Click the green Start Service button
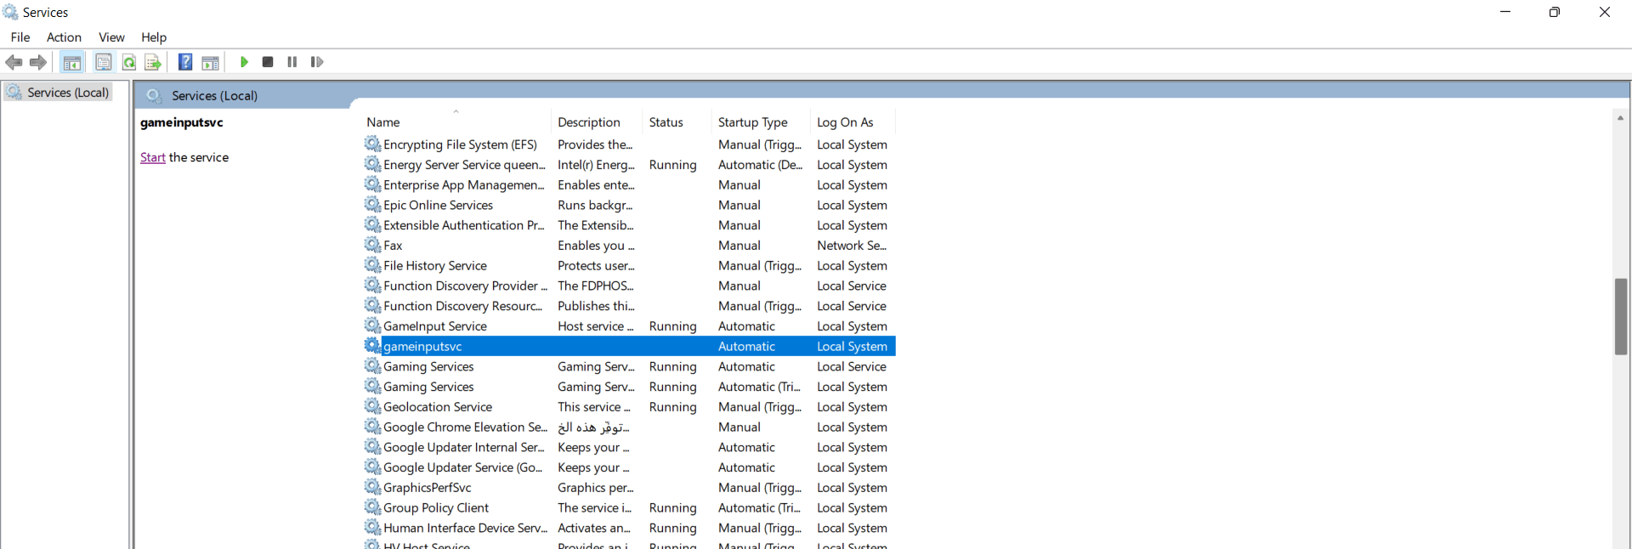This screenshot has width=1632, height=549. coord(244,62)
